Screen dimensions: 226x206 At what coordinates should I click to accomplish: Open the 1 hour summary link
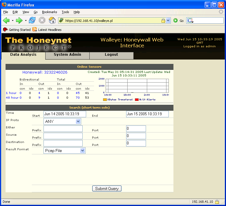coord(11,93)
